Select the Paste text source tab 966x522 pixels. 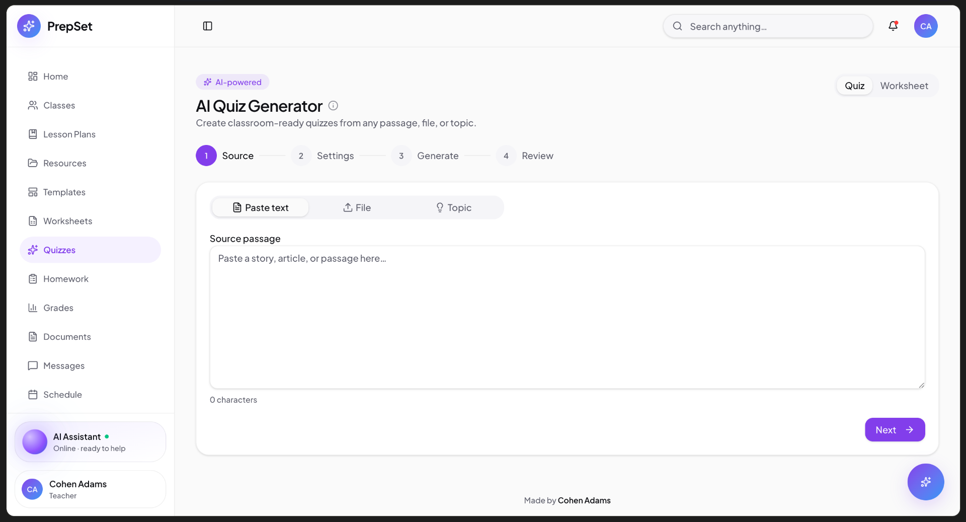coord(261,208)
